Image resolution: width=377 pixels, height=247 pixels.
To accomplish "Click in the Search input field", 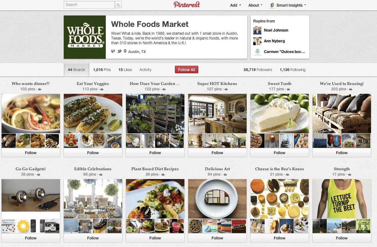I will tap(89, 5).
